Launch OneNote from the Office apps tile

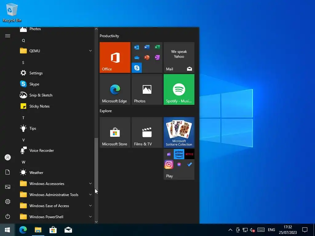pyautogui.click(x=157, y=57)
